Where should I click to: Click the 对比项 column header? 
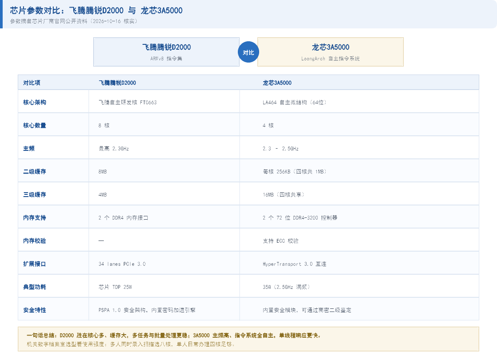pyautogui.click(x=32, y=83)
